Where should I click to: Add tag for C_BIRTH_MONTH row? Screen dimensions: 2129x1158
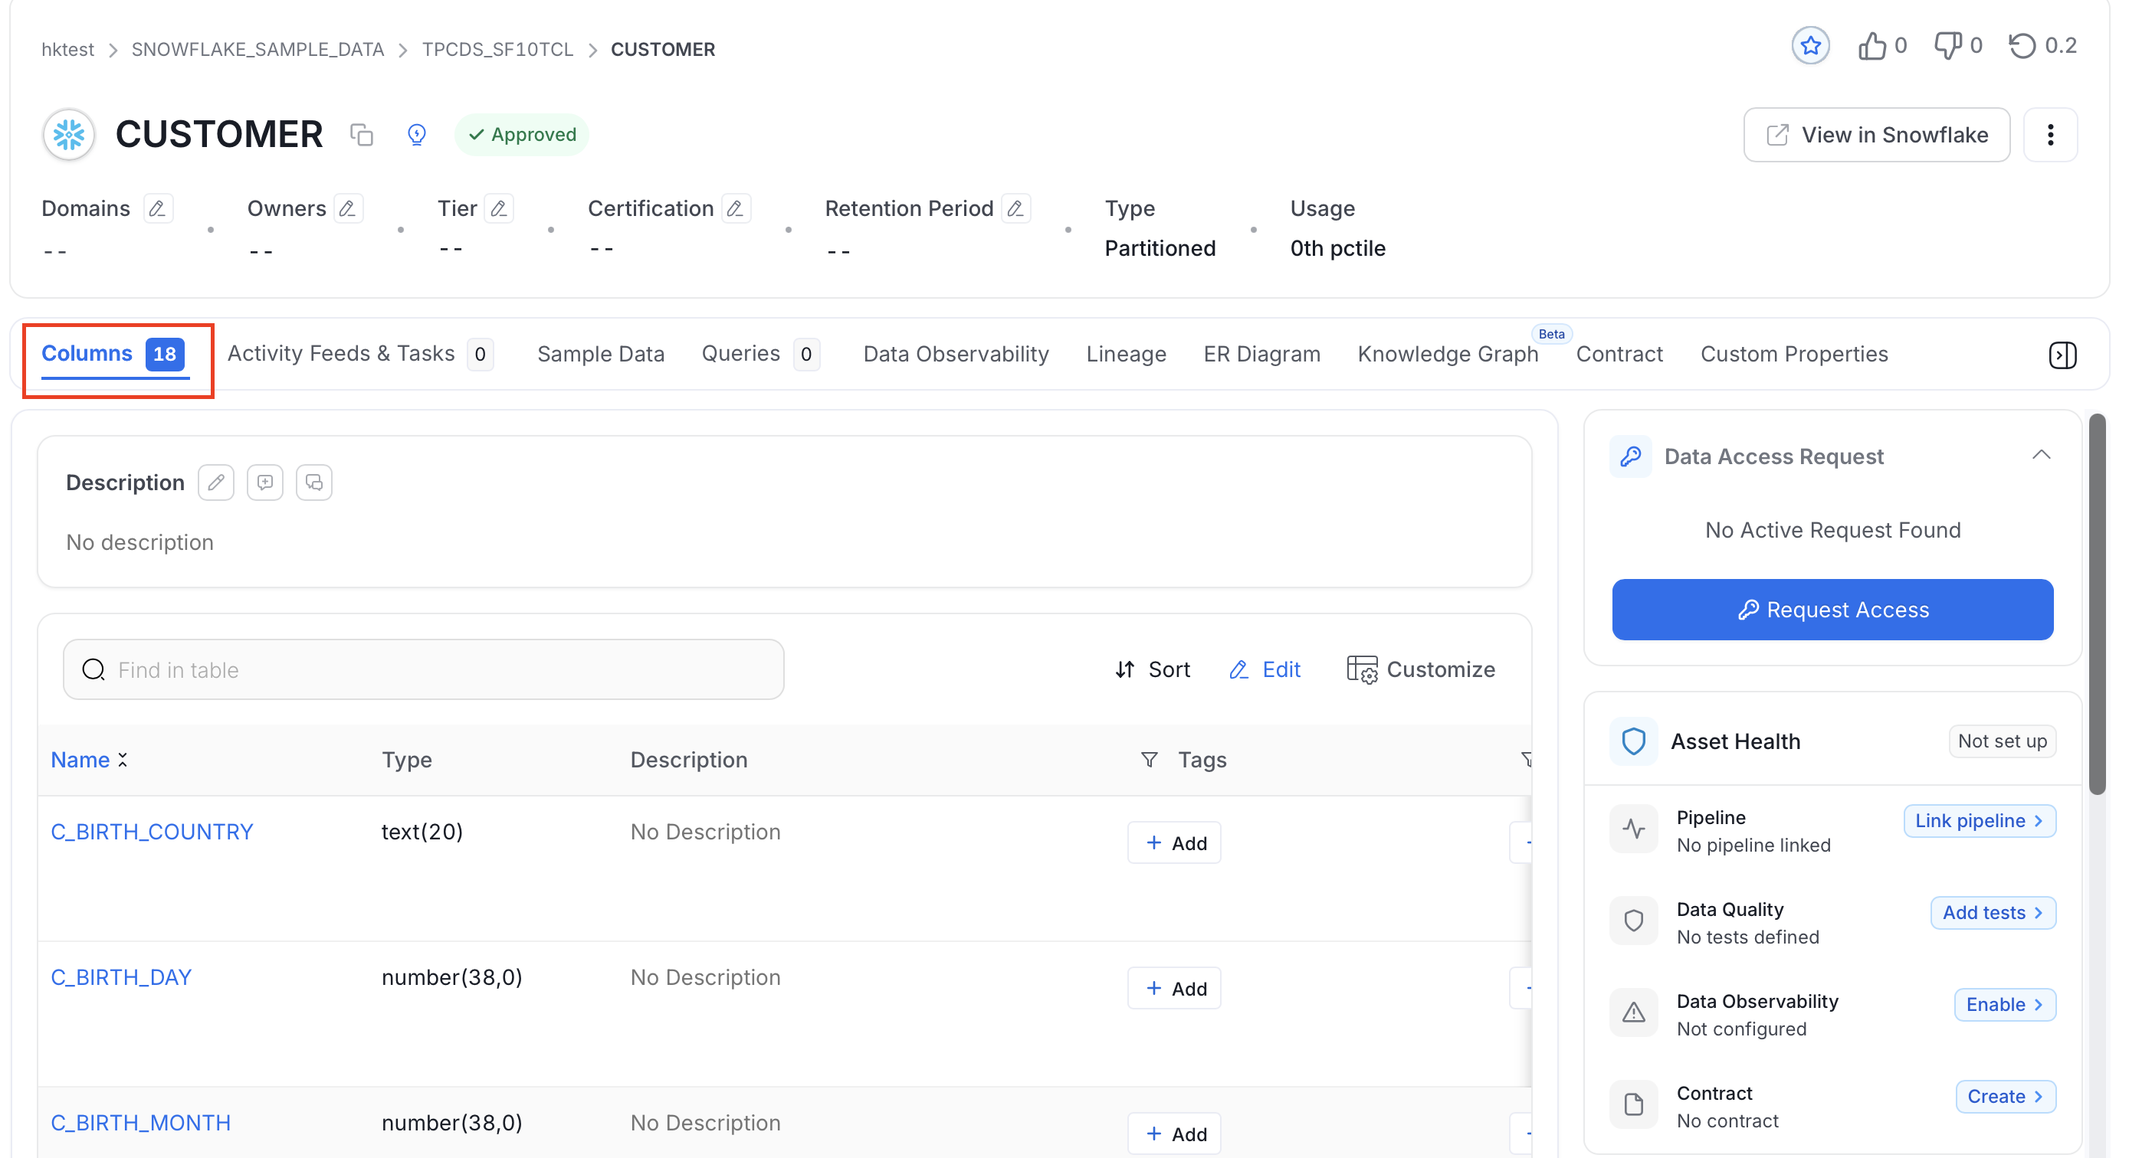pyautogui.click(x=1173, y=1133)
